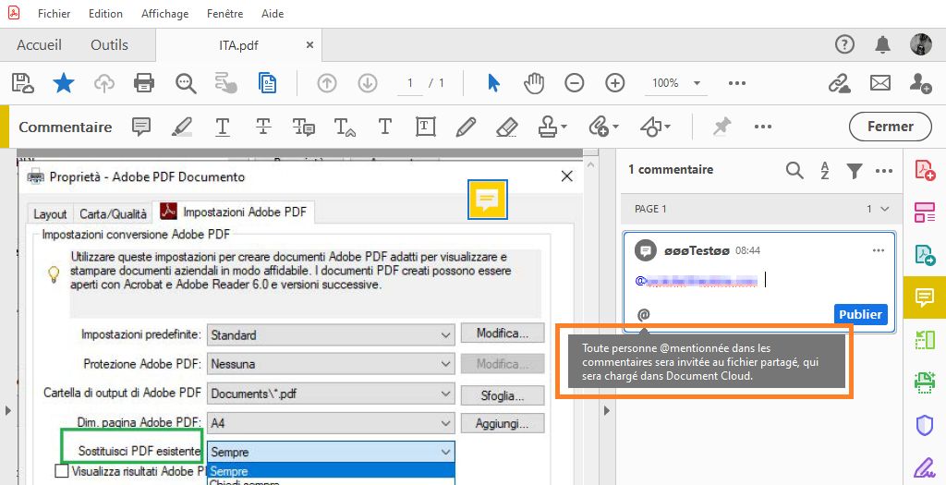The height and width of the screenshot is (485, 946).
Task: Publish the comment with Publier
Action: pos(860,314)
